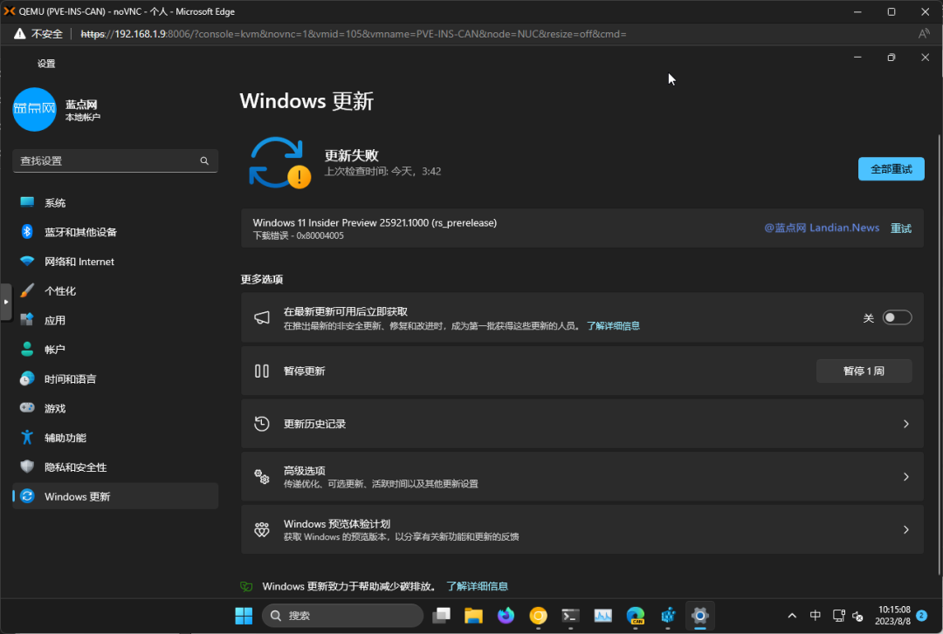Click 重试 for Insider Preview 25921.1000

[900, 228]
